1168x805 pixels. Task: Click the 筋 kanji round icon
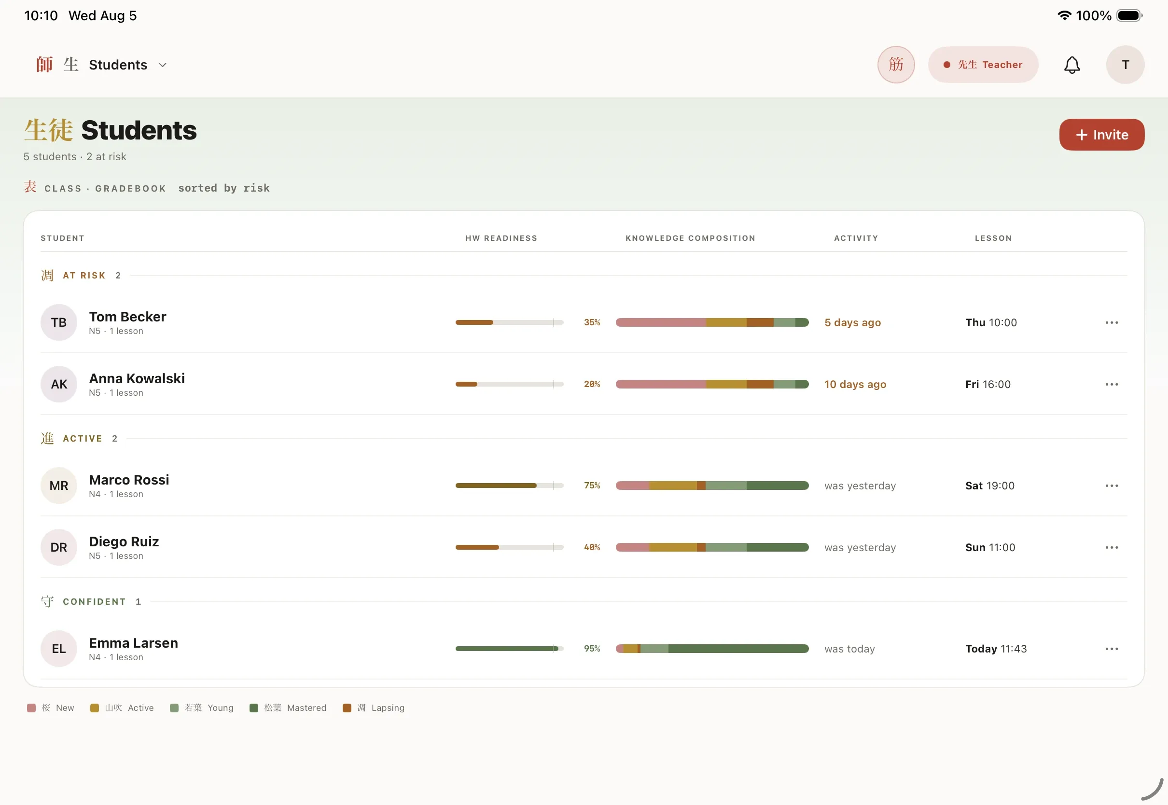pyautogui.click(x=896, y=65)
